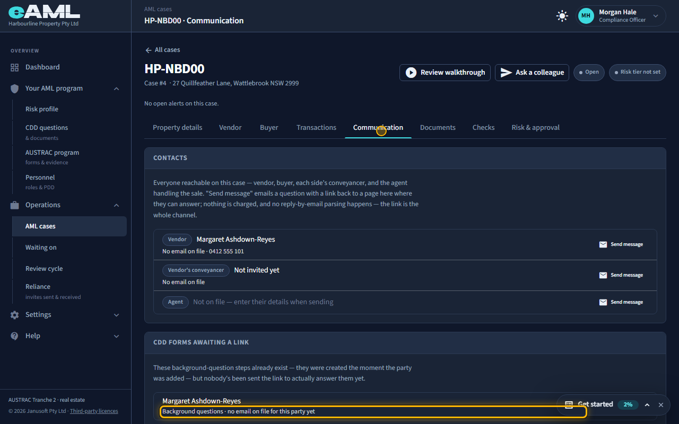Expand the Settings section chevron
Image resolution: width=679 pixels, height=424 pixels.
point(117,315)
